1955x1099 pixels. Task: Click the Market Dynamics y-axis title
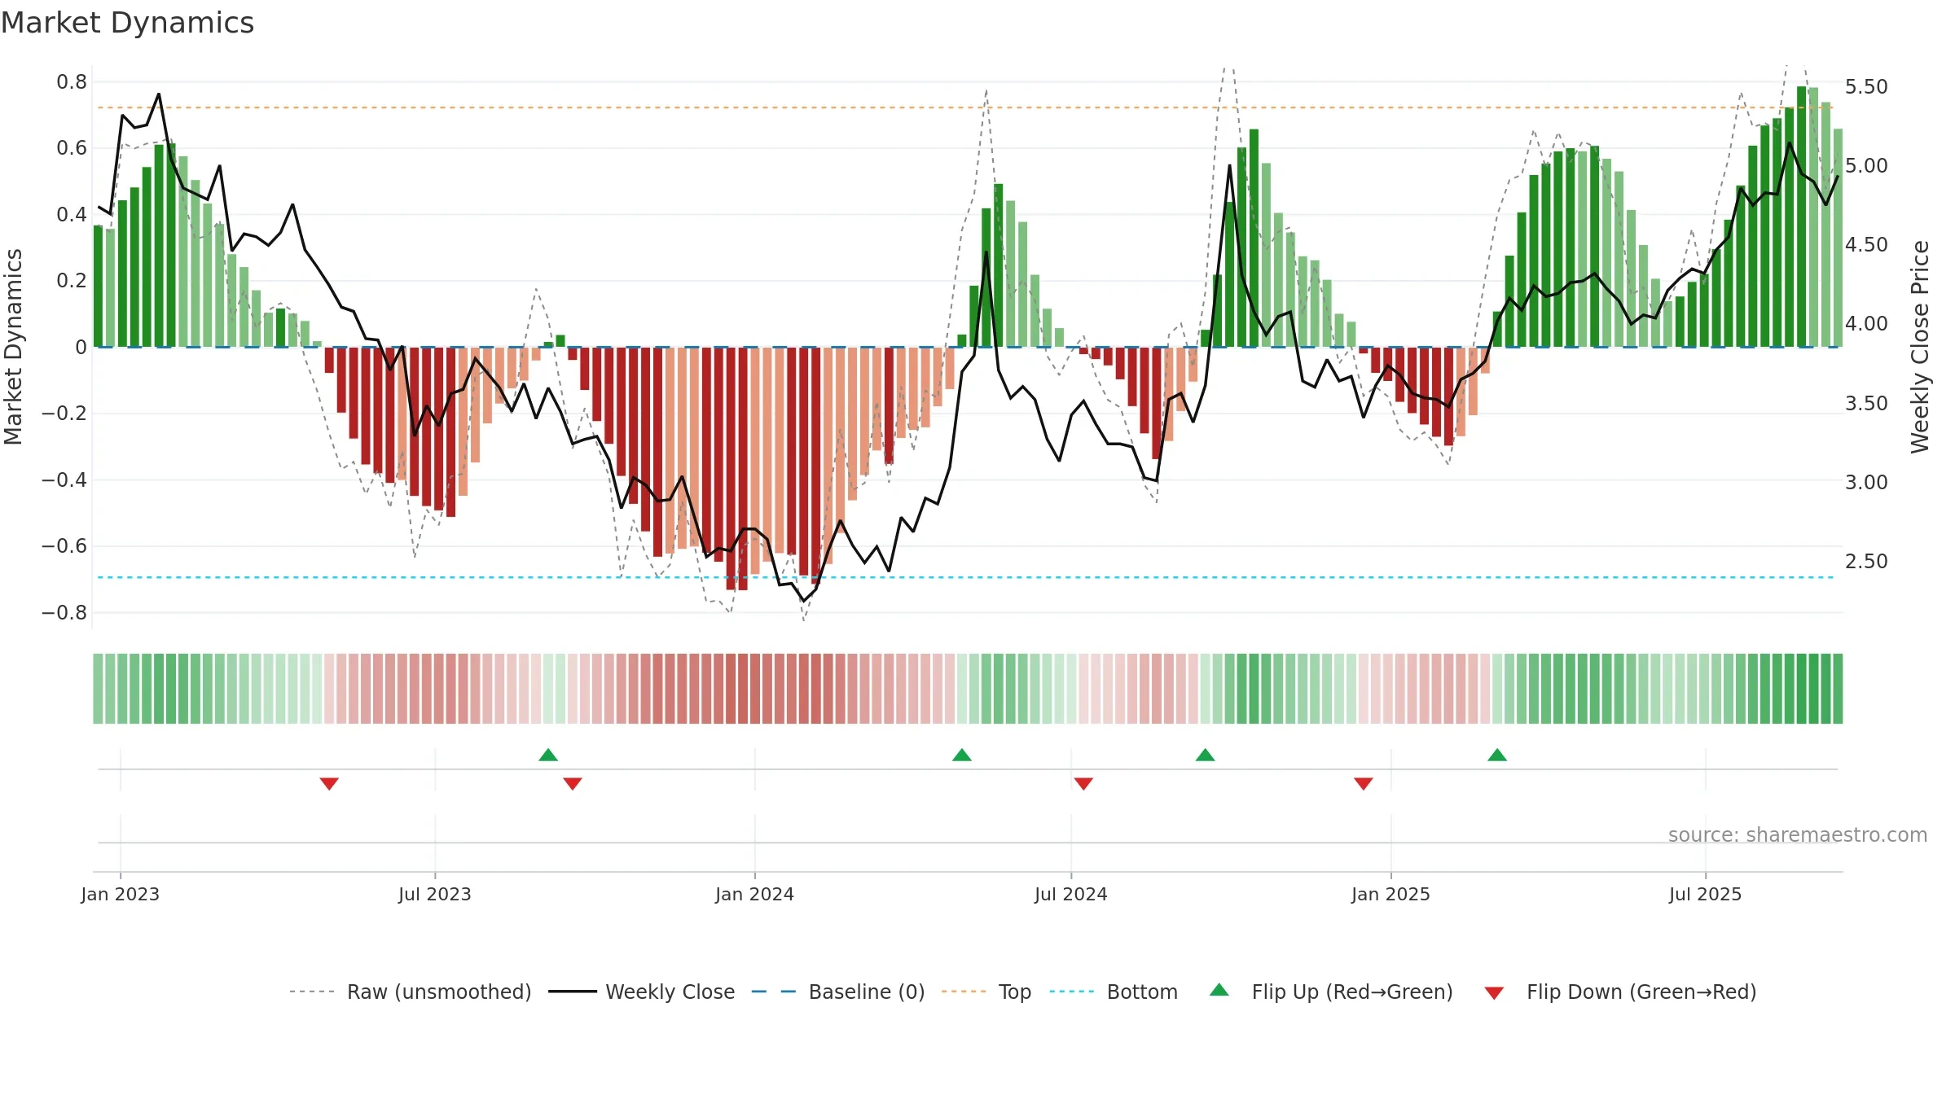13,347
